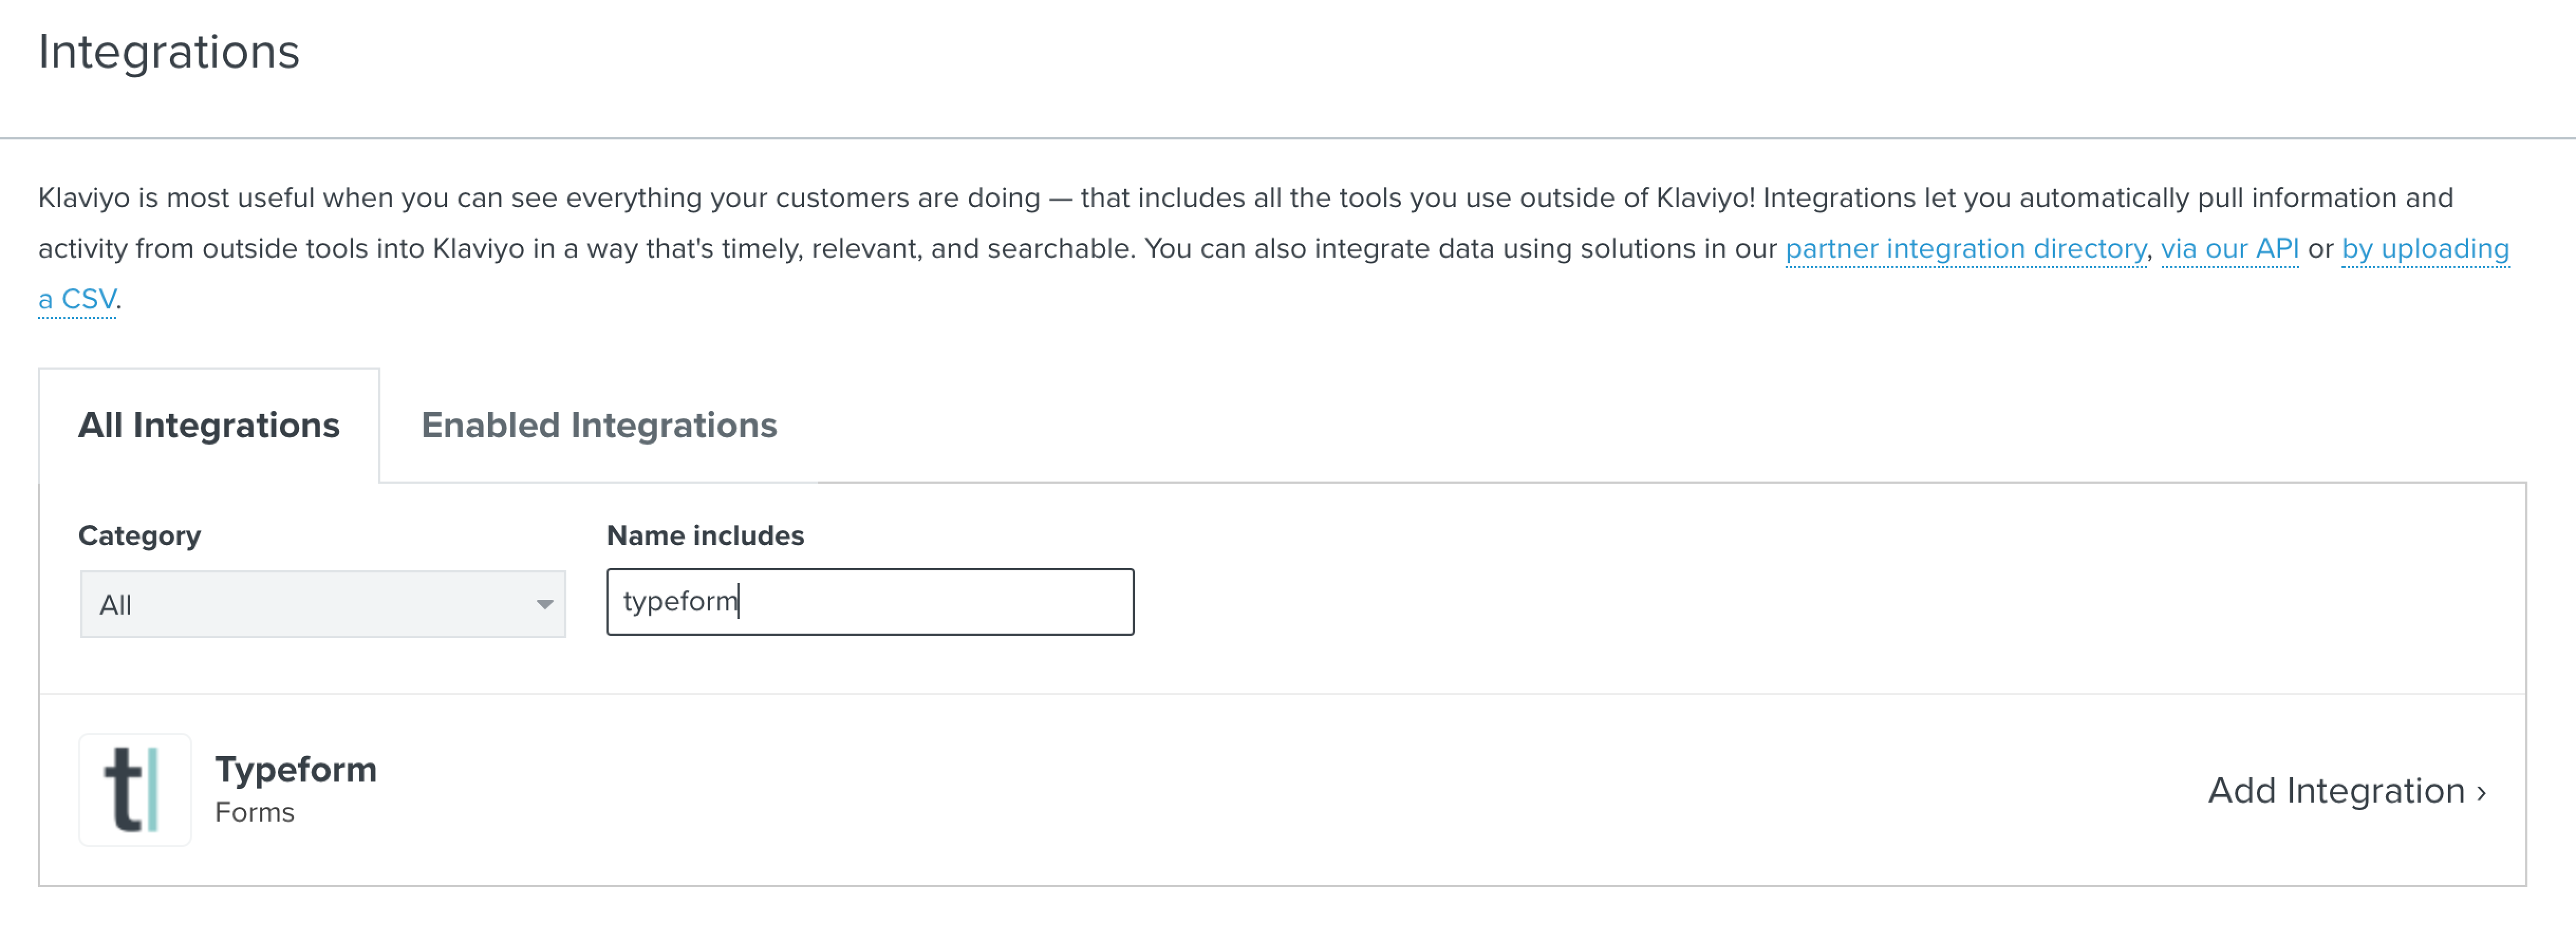Focus the Name includes search field

[870, 602]
